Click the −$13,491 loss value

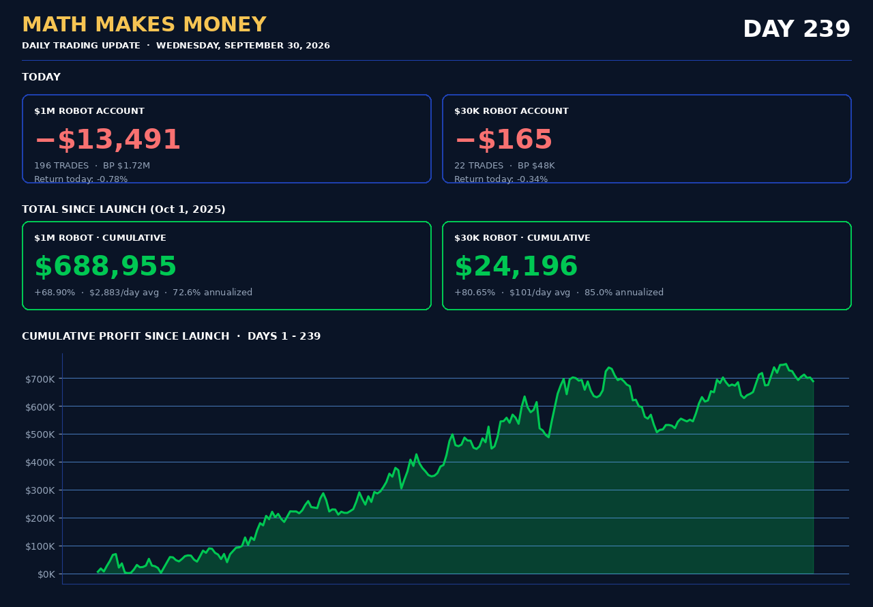pos(108,140)
